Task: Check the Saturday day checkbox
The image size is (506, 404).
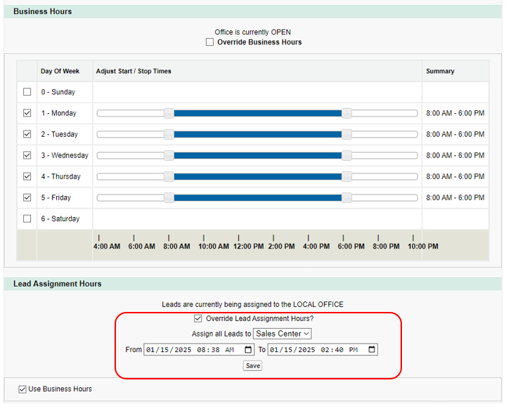Action: [27, 219]
